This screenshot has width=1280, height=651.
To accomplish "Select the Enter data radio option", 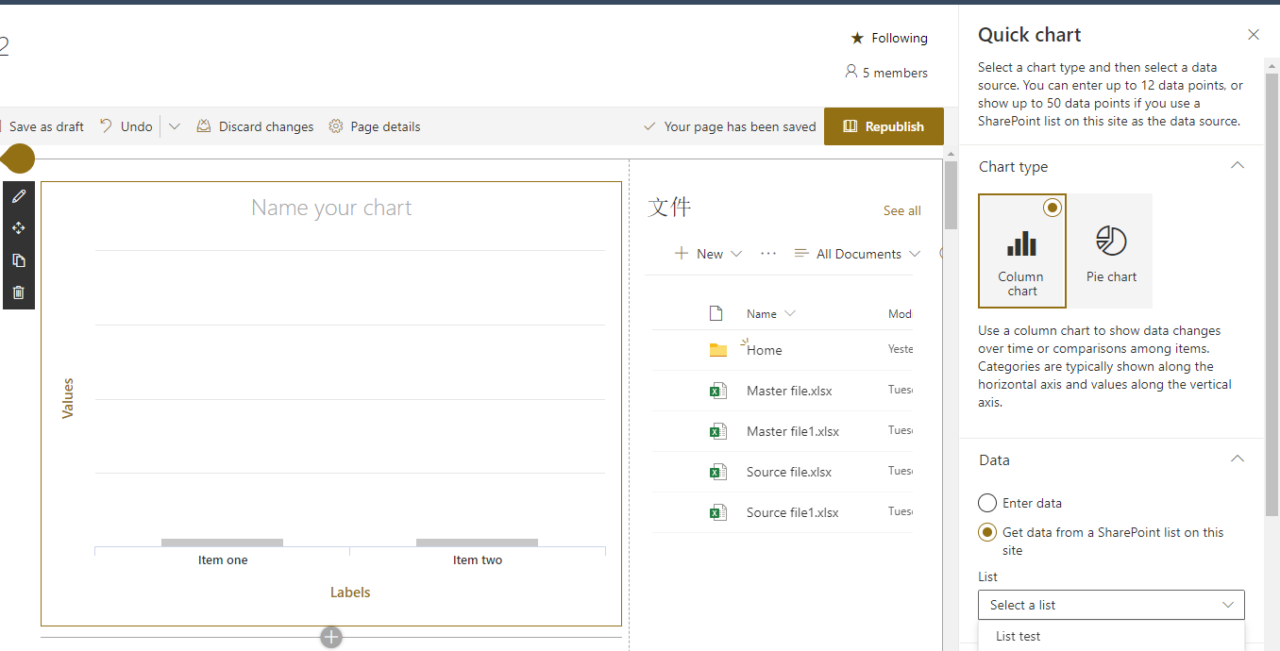I will click(987, 503).
